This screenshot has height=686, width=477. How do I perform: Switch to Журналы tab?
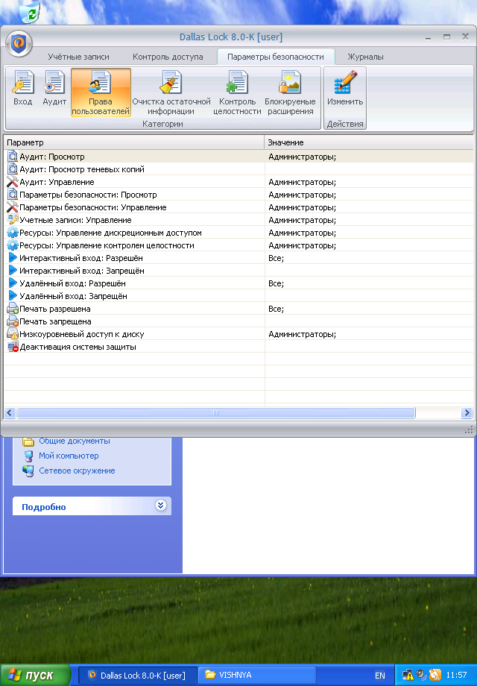(x=365, y=57)
